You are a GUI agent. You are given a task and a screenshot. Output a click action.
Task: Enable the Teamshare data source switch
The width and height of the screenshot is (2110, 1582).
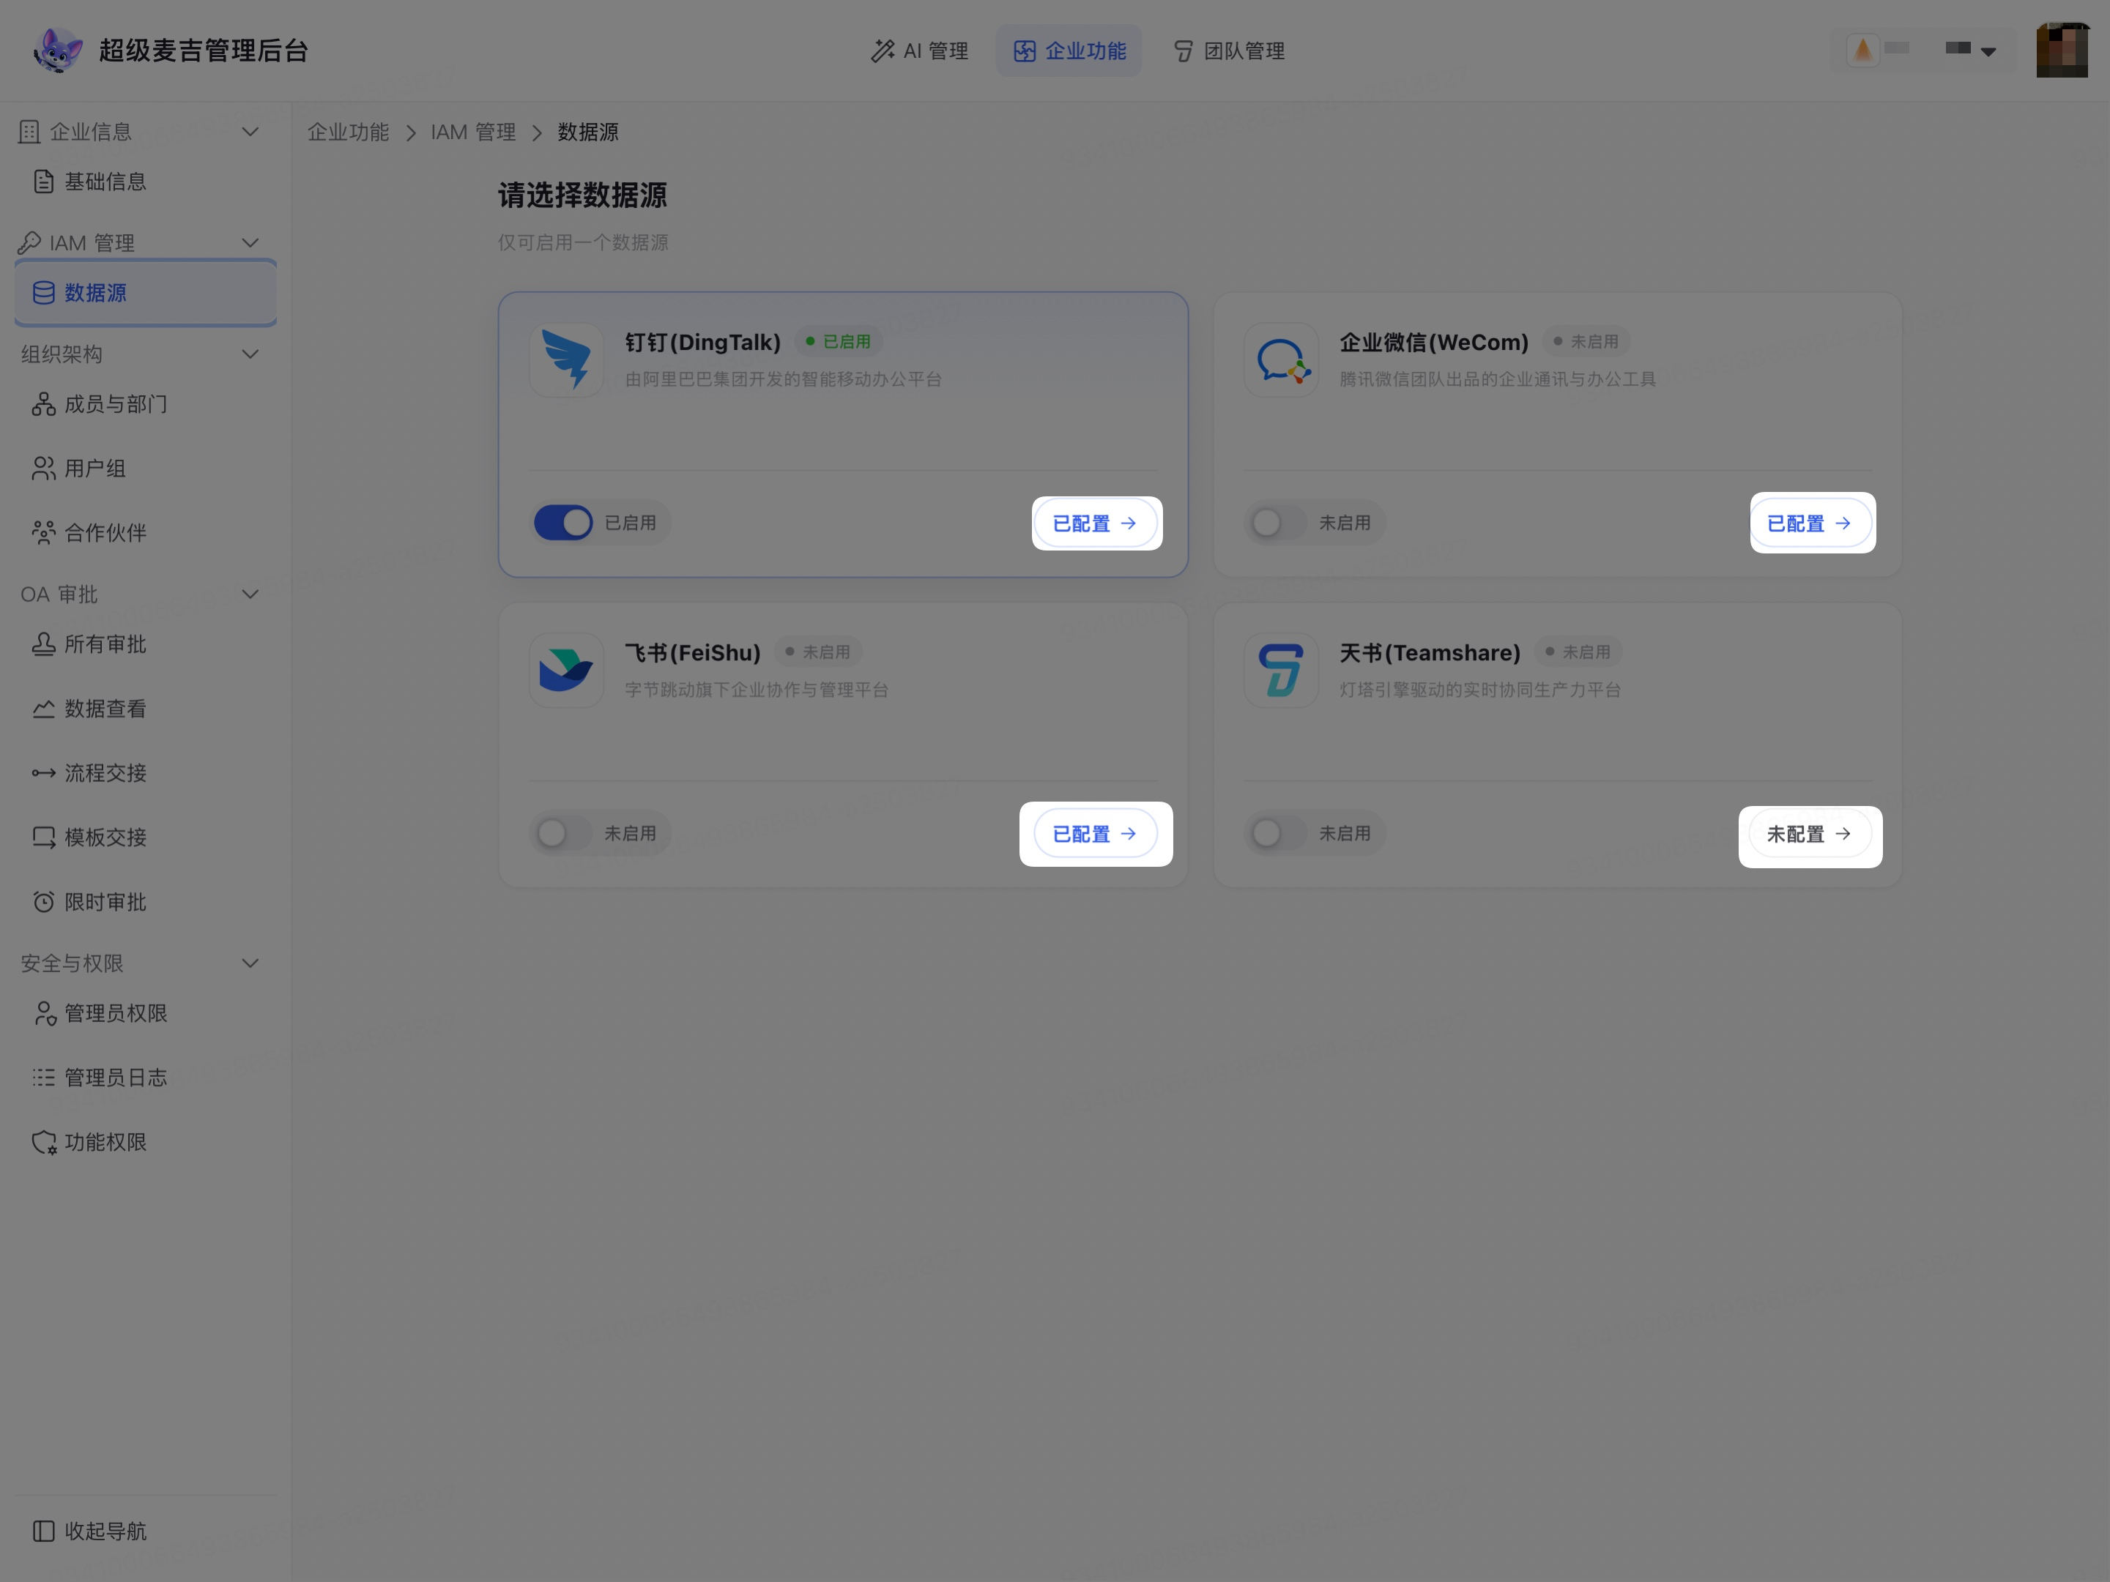coord(1277,833)
